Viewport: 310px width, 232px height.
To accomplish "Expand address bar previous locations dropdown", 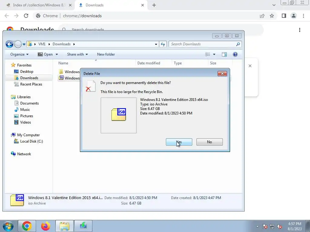I will 156,44.
